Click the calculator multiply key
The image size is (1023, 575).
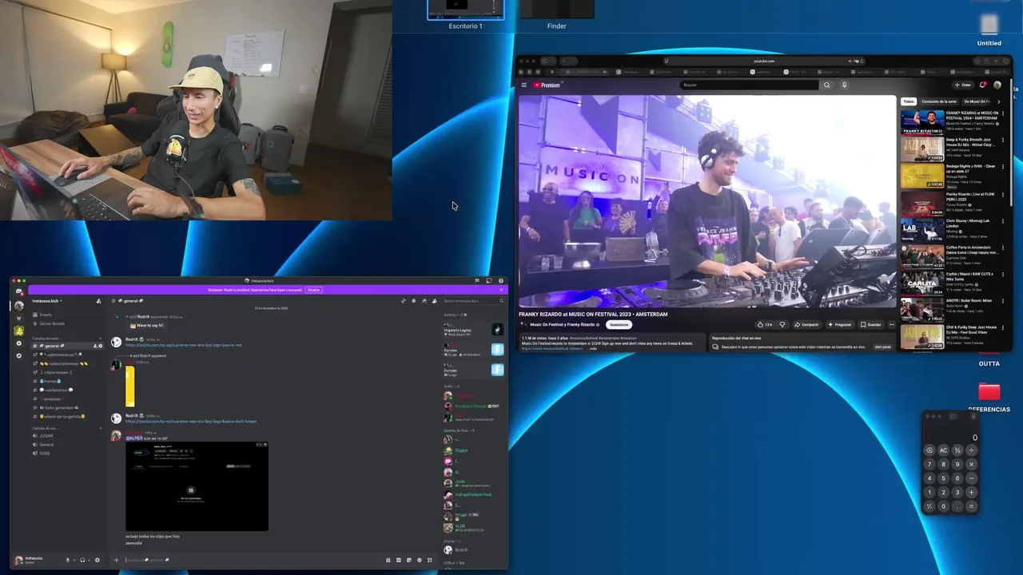tap(972, 464)
